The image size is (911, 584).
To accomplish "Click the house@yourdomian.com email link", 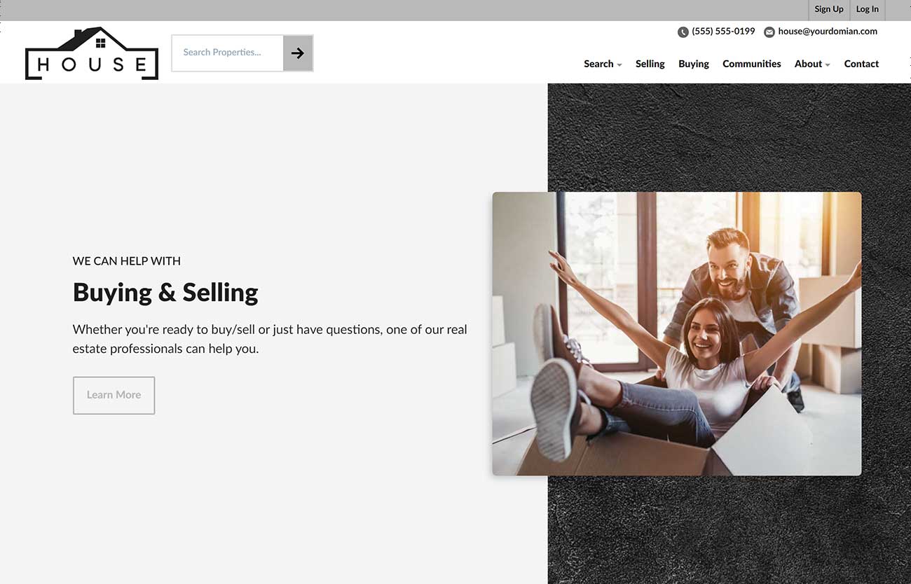I will coord(828,32).
